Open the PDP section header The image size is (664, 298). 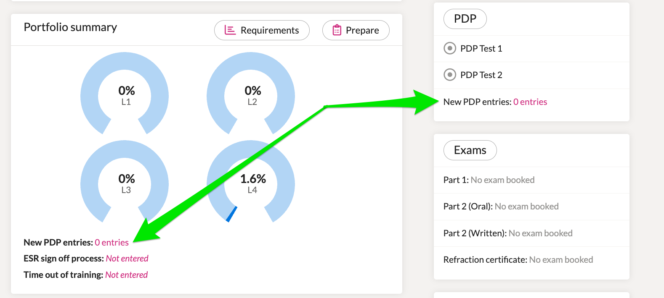pyautogui.click(x=465, y=19)
